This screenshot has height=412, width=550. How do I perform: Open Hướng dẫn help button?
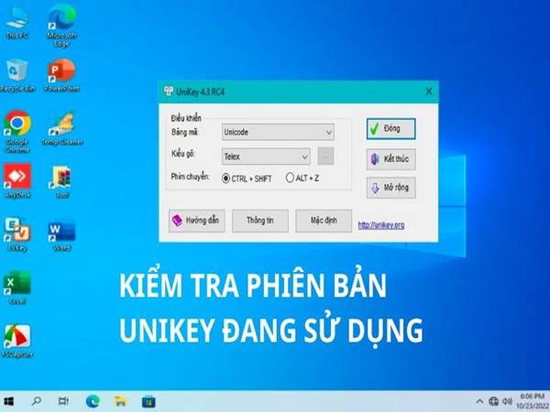[197, 221]
